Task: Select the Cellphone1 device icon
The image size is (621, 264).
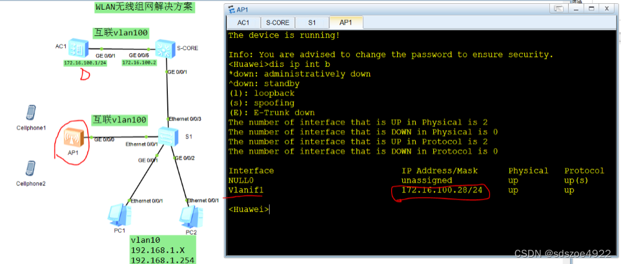Action: pyautogui.click(x=30, y=113)
